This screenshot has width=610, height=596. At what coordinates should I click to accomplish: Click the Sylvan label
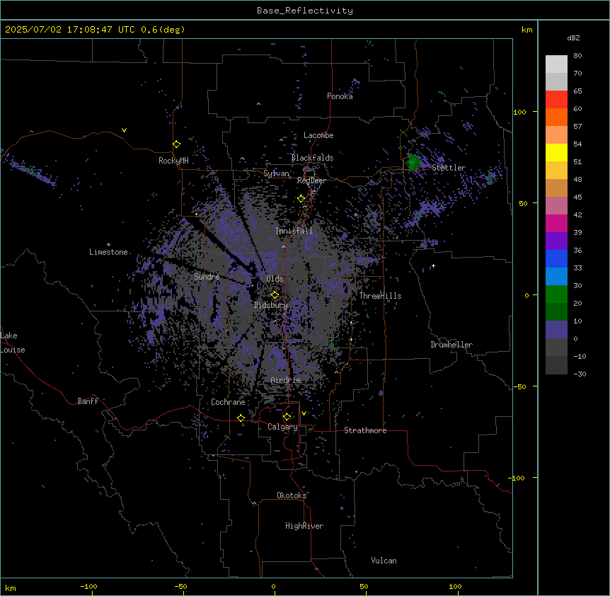[276, 173]
